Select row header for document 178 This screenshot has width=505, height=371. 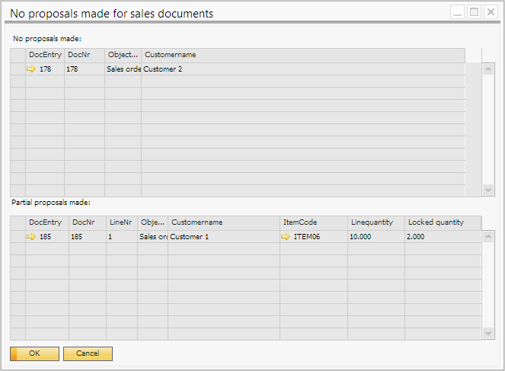(18, 69)
